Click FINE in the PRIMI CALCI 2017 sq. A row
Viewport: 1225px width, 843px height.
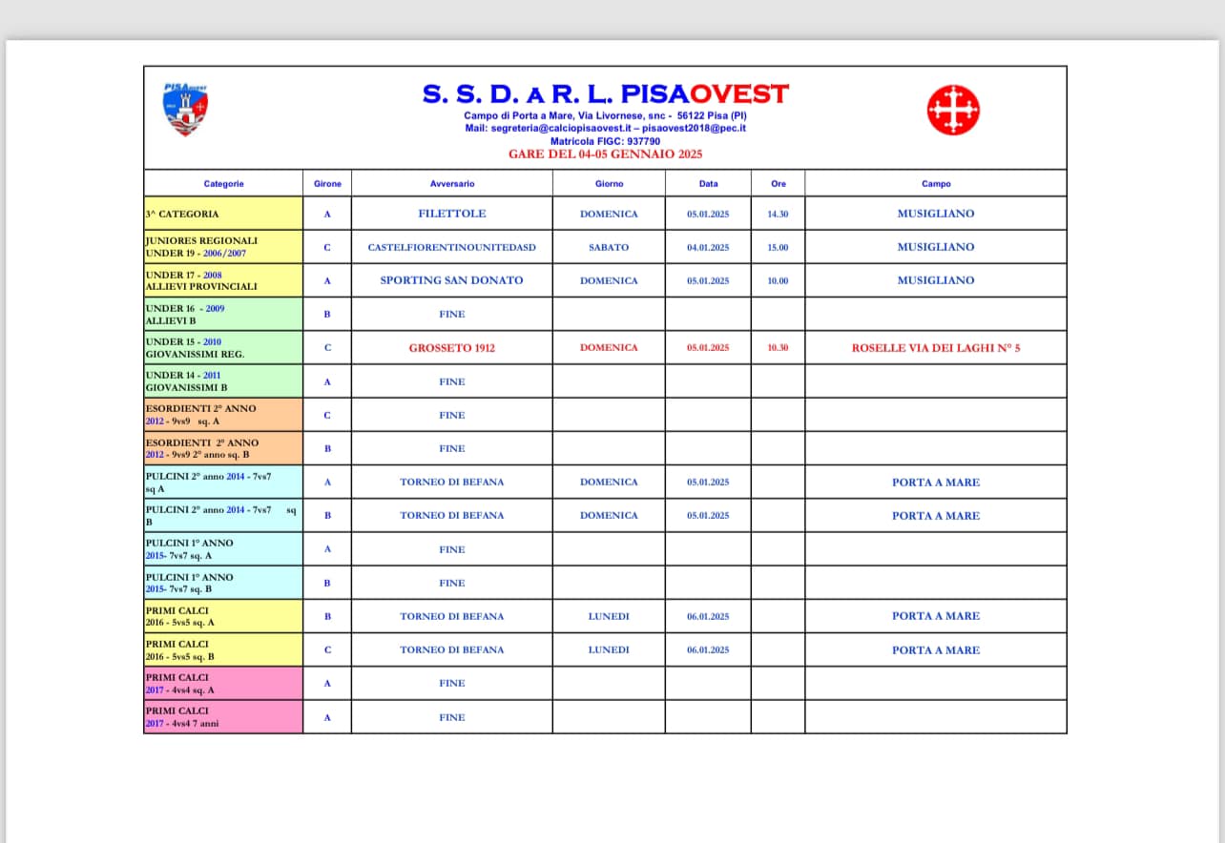click(452, 683)
